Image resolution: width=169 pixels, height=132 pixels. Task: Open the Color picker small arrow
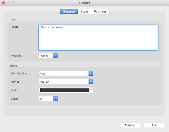[x=91, y=90]
